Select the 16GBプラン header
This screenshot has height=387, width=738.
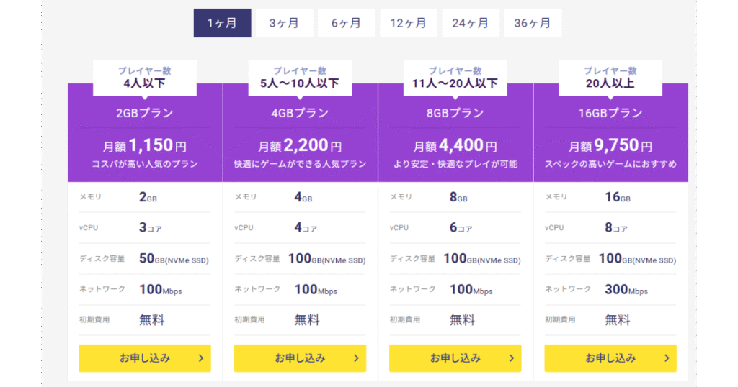[610, 113]
